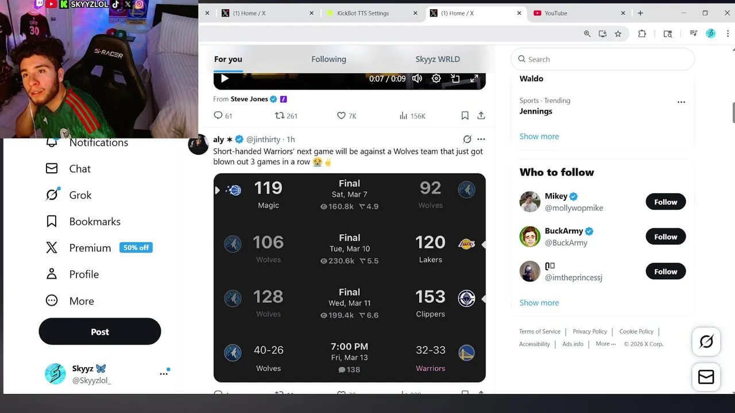Mute the video volume icon
The image size is (735, 413).
(x=417, y=79)
